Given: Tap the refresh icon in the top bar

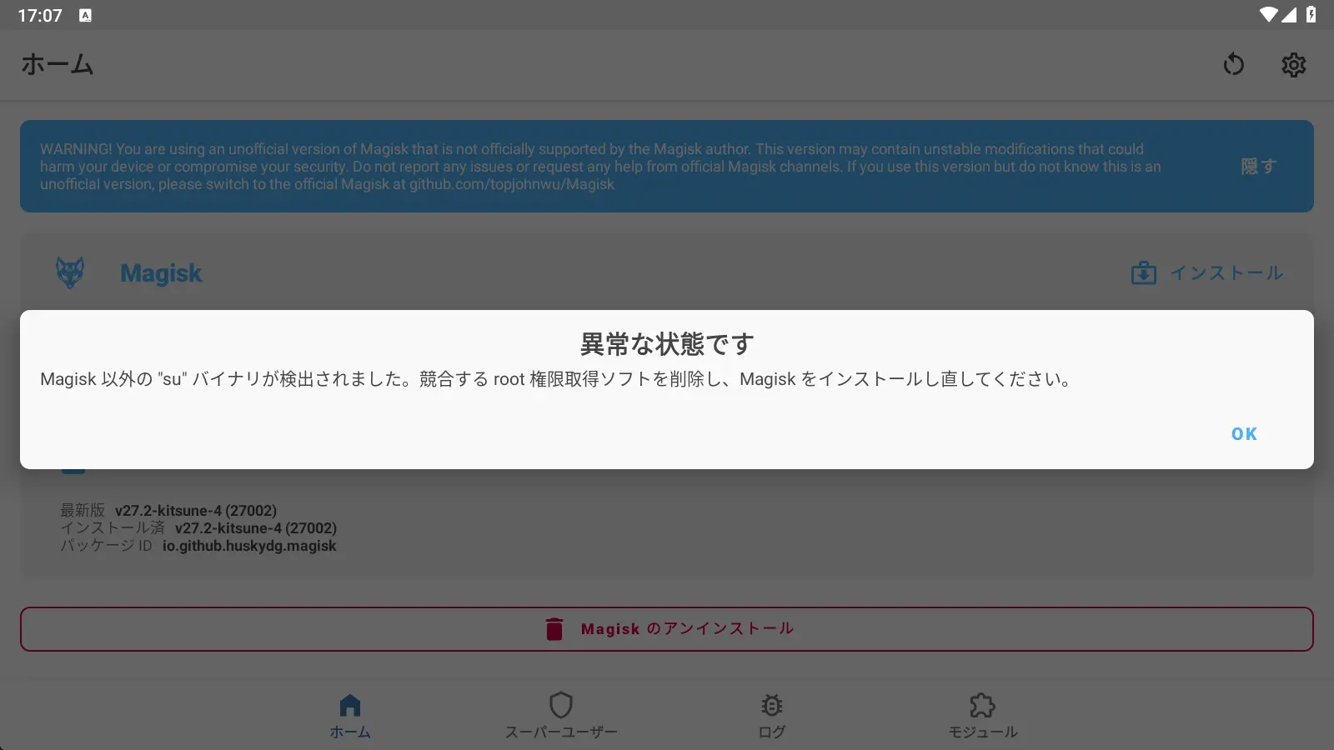Looking at the screenshot, I should 1234,64.
